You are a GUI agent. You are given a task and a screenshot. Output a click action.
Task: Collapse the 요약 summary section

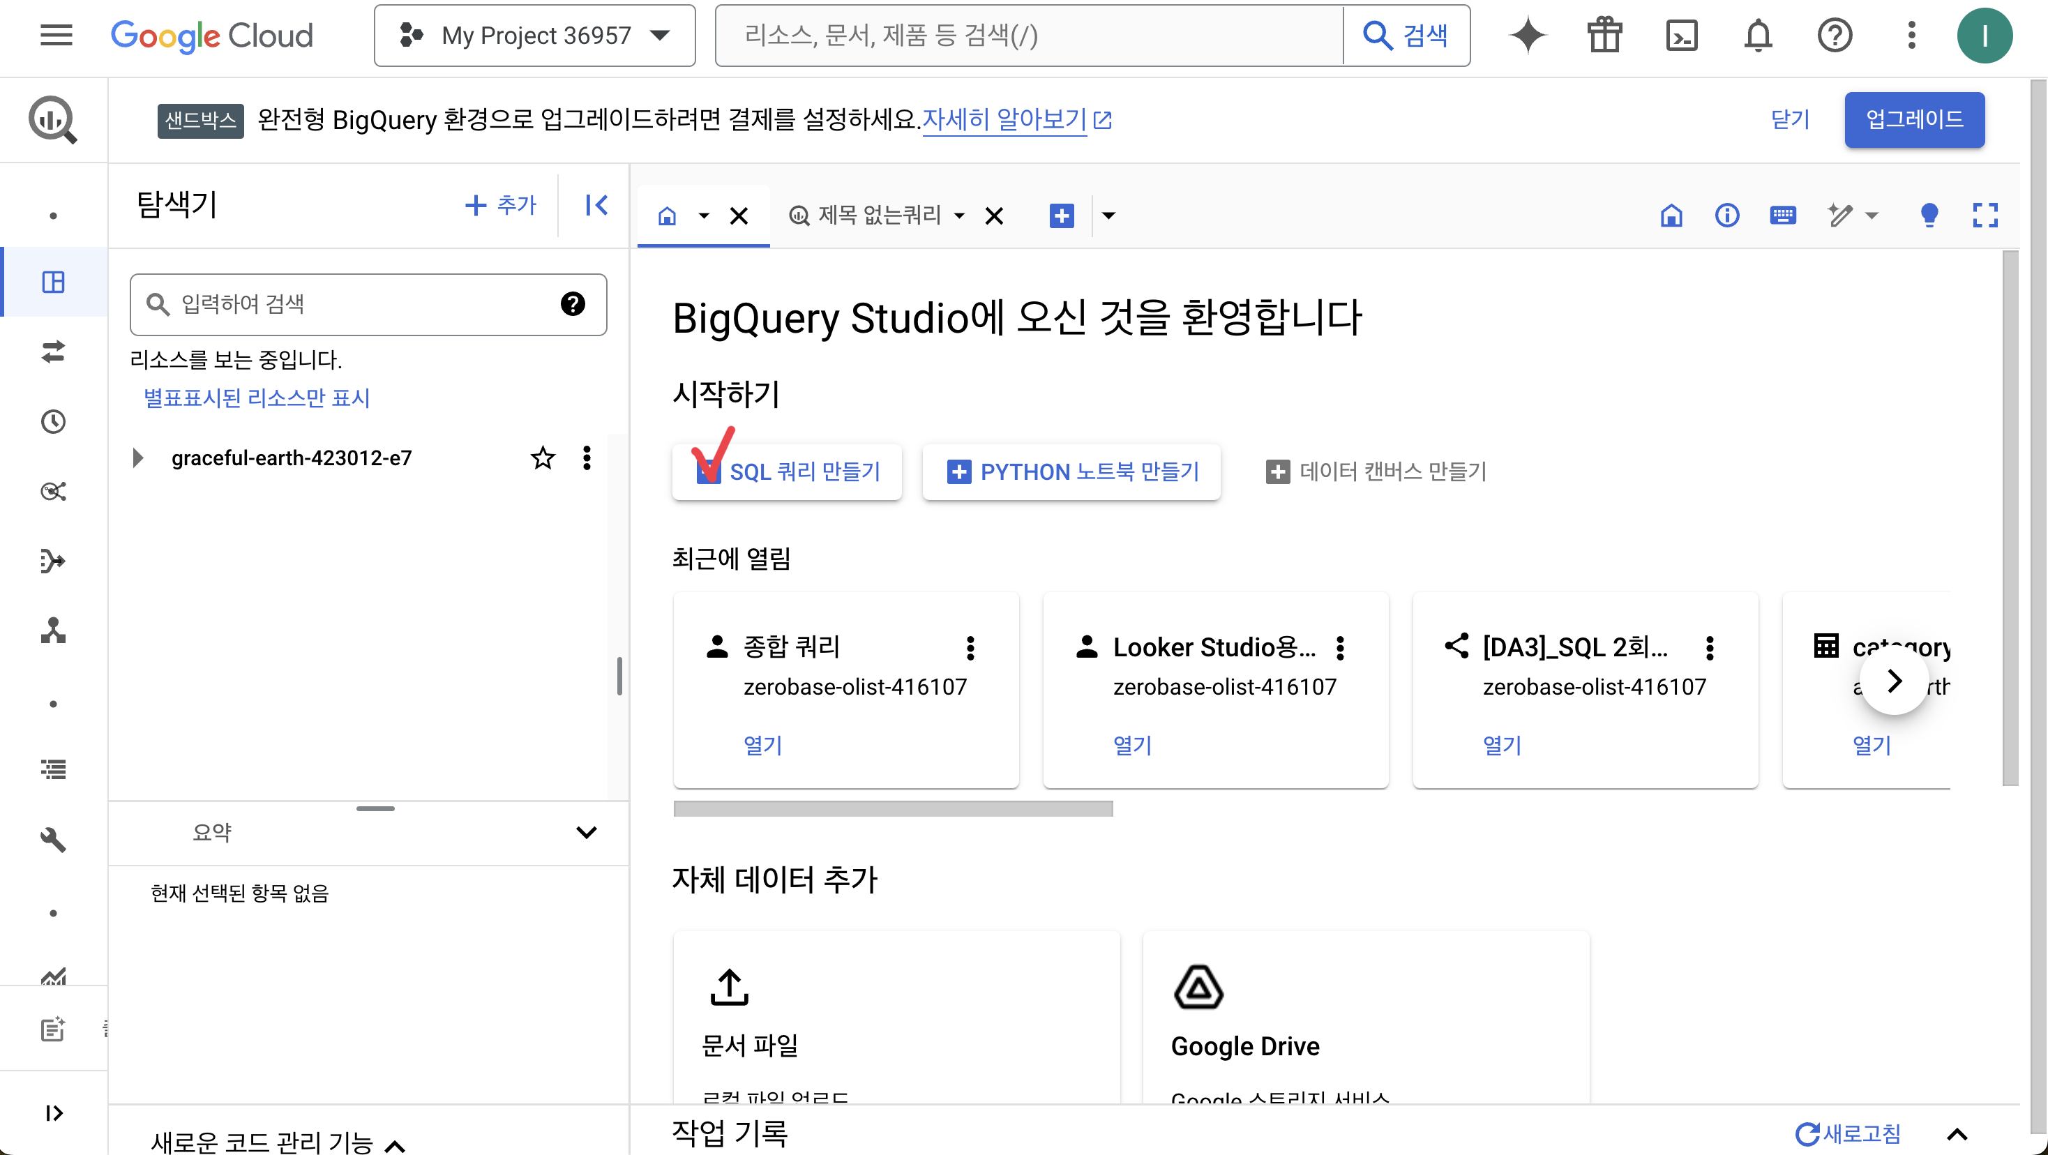click(x=586, y=832)
